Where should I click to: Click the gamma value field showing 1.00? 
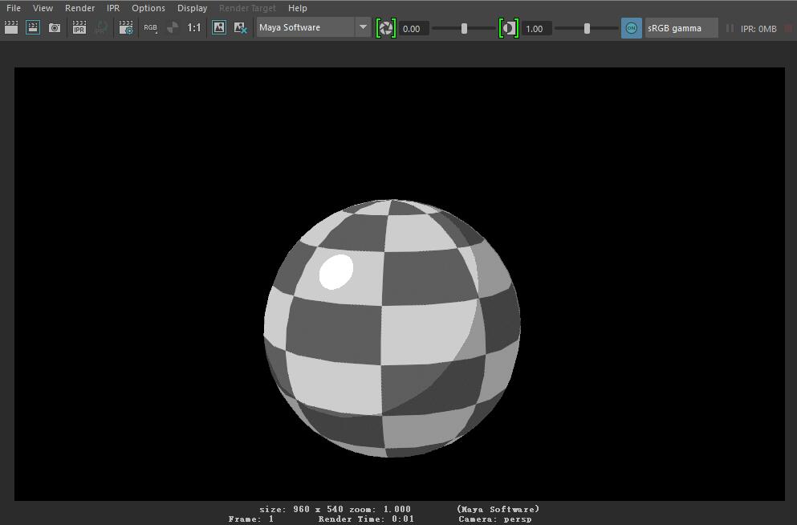[x=537, y=28]
